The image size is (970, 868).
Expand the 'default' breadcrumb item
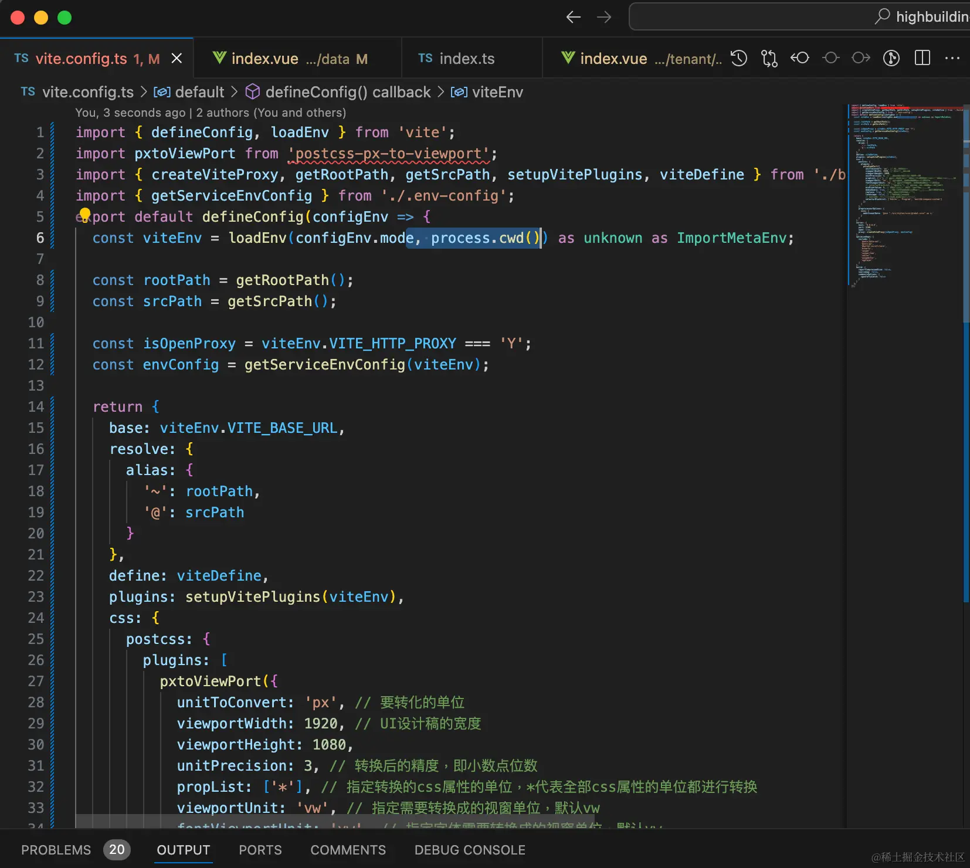(199, 92)
